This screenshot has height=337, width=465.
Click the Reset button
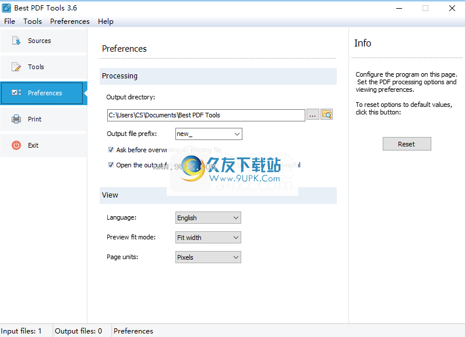point(407,144)
